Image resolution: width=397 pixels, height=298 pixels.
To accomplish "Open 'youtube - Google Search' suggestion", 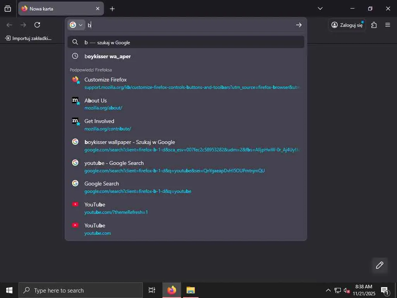I will pos(186,166).
